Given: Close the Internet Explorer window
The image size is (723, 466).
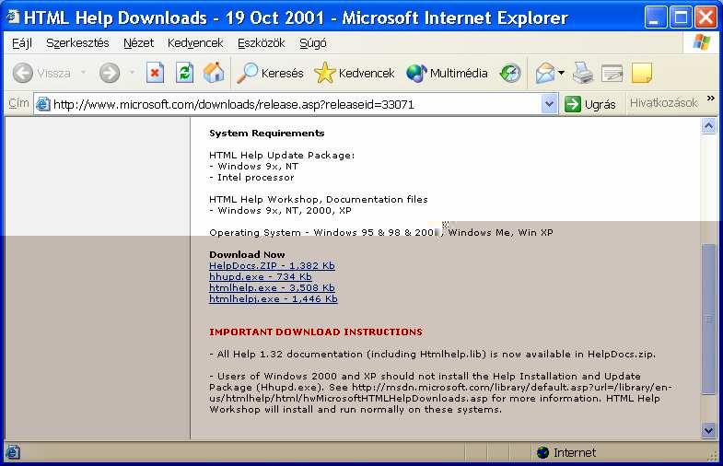Looking at the screenshot, I should (706, 17).
